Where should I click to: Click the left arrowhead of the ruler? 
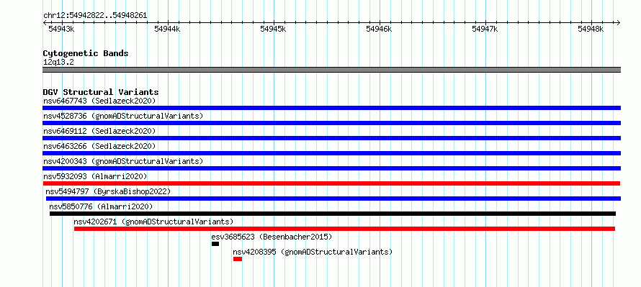click(x=45, y=22)
